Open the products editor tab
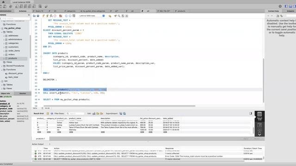Screen dimensions: 296x166 (x=180, y=11)
